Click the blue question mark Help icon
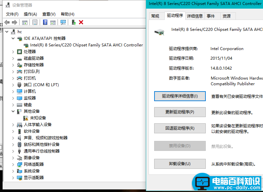Image resolution: width=263 pixels, height=192 pixels. coord(45,22)
